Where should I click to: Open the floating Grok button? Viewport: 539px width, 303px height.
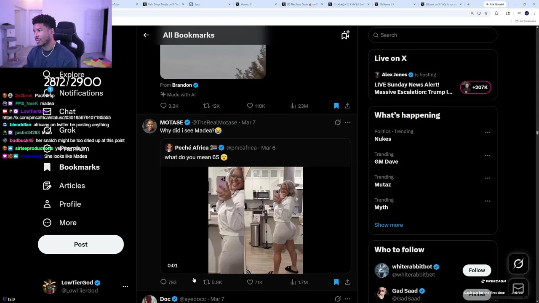pyautogui.click(x=518, y=264)
